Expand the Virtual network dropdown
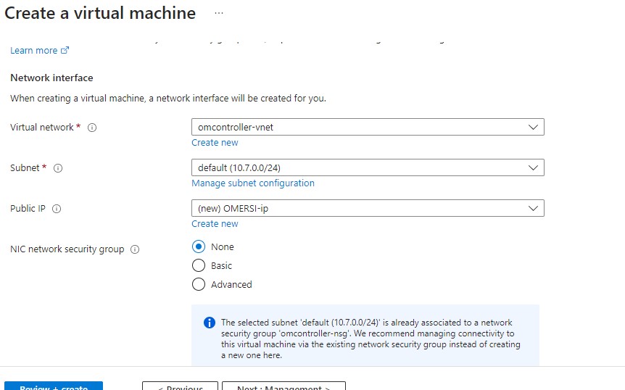Viewport: 625px width, 390px height. [x=368, y=127]
